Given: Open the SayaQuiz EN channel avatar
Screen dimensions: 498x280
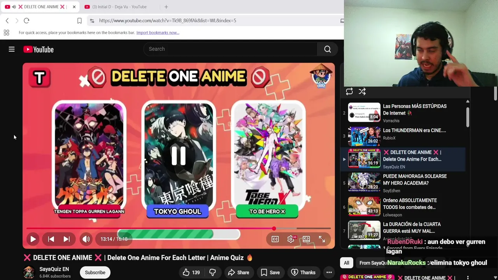Looking at the screenshot, I should click(x=29, y=272).
